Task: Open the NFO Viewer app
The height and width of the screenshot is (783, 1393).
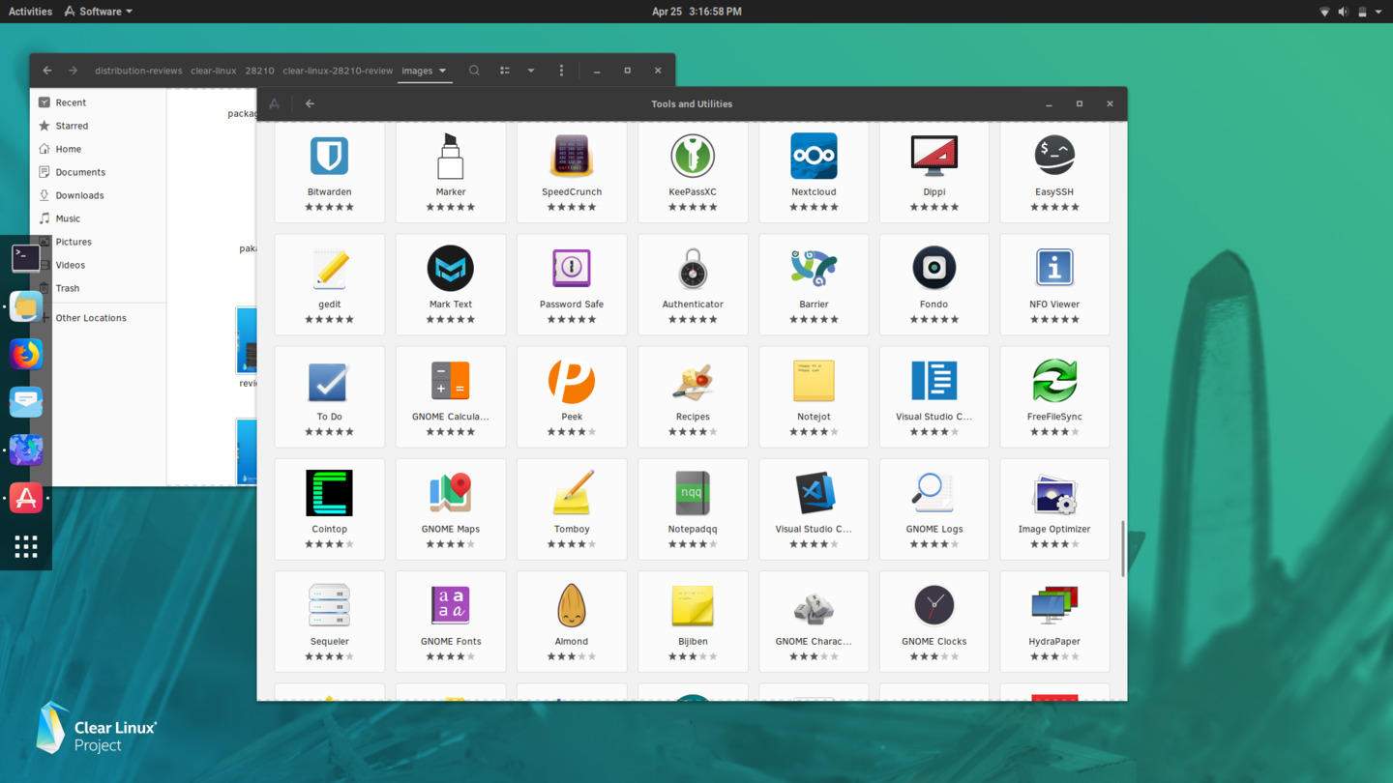Action: 1054,284
